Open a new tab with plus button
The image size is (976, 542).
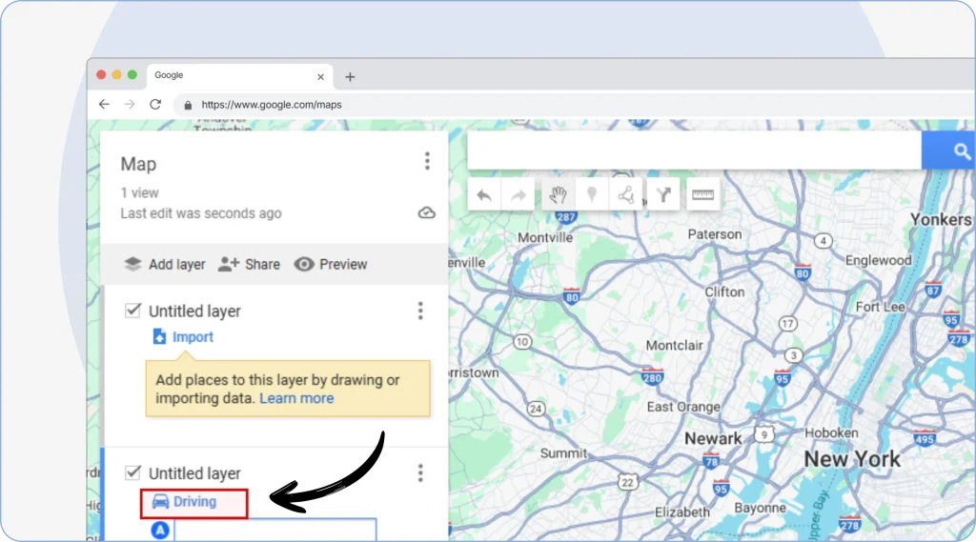click(350, 77)
